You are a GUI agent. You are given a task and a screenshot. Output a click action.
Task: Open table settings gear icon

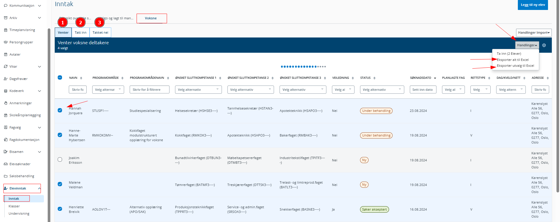[x=544, y=45]
